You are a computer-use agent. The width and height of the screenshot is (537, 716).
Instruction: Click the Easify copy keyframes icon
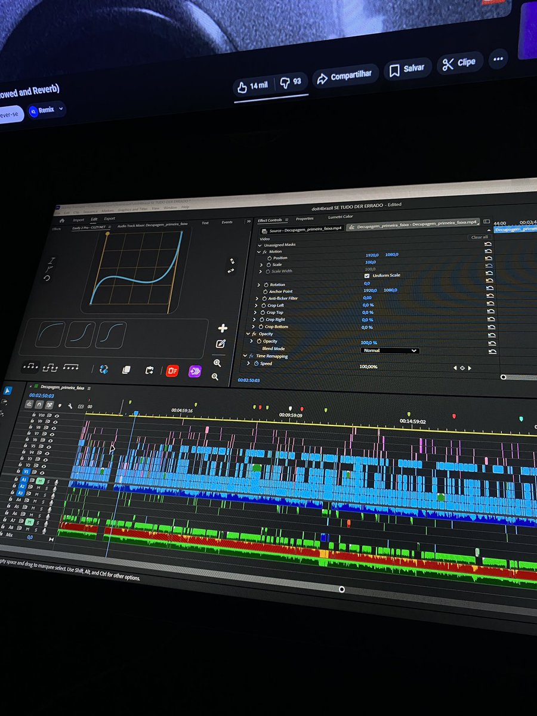click(126, 371)
